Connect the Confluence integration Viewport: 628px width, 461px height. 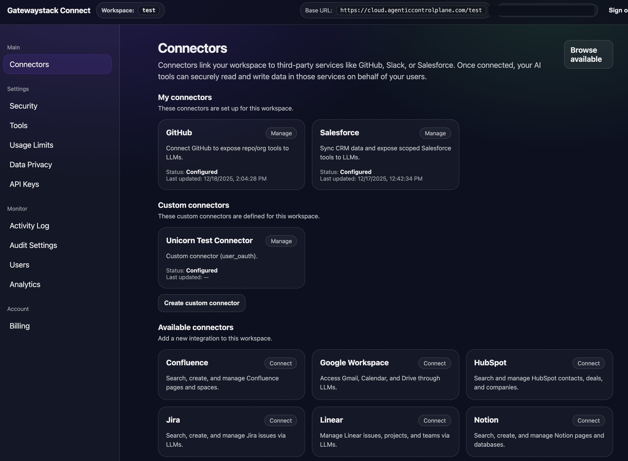coord(280,363)
